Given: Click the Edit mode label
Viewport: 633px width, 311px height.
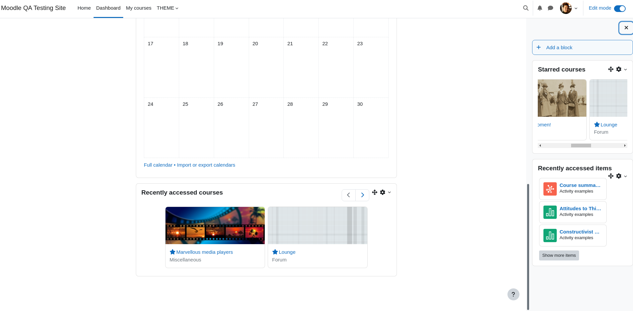Looking at the screenshot, I should 600,8.
